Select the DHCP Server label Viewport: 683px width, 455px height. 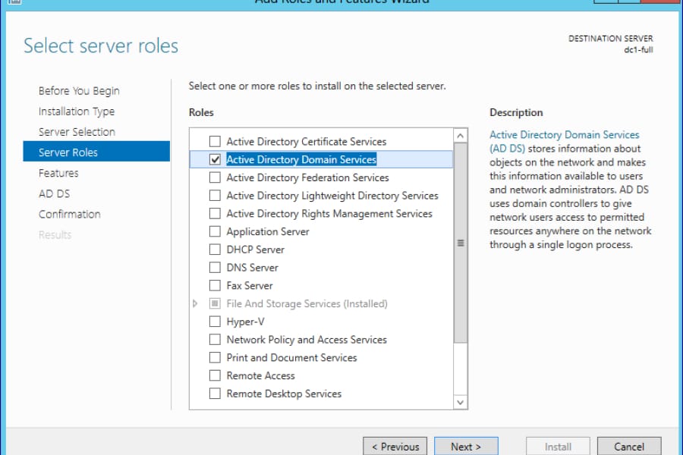(255, 249)
